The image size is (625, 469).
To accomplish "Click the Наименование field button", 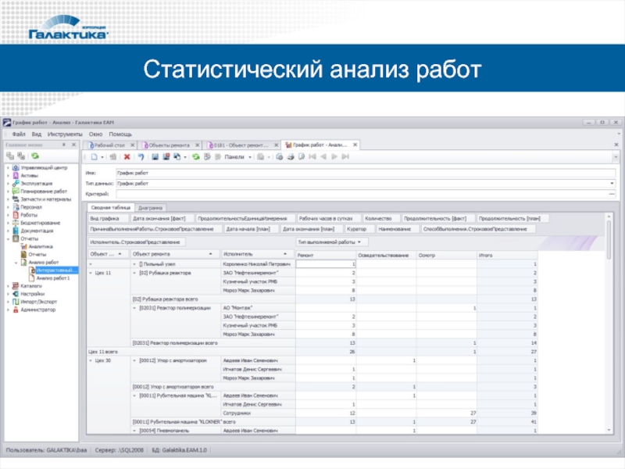I will (x=398, y=229).
